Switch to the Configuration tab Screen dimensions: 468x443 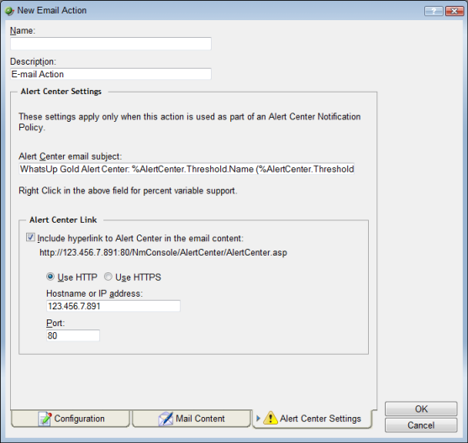tap(71, 419)
